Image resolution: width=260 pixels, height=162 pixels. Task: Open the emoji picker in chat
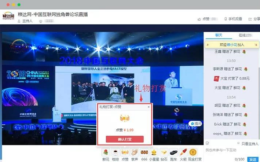coord(207,143)
